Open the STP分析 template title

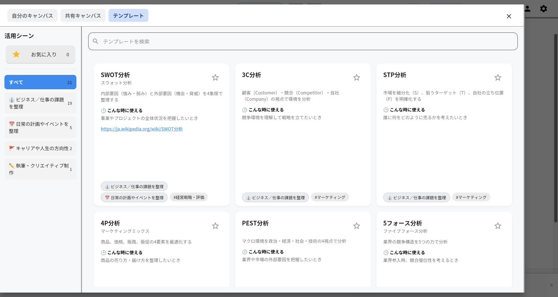[x=395, y=75]
